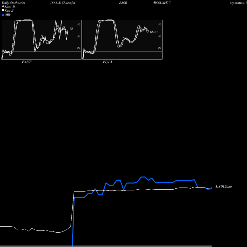
Task: Click the Fast K legend swatch
Action: [x=3, y=10]
